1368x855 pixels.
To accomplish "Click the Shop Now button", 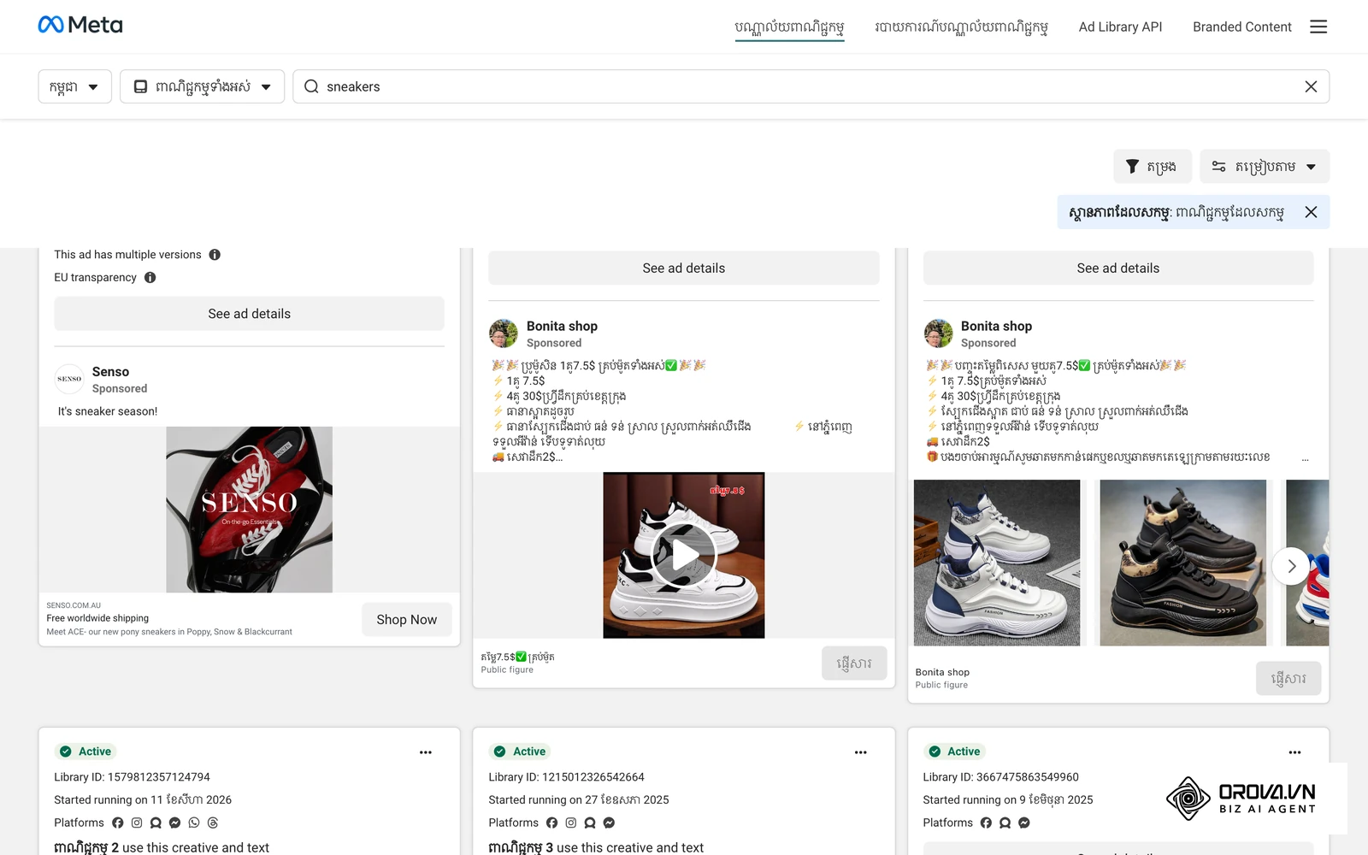I will [406, 620].
